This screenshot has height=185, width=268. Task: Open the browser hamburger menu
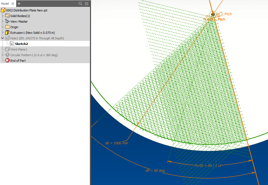[x=87, y=4]
